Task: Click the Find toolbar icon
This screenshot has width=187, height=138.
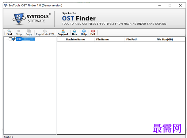Action: [x=9, y=32]
